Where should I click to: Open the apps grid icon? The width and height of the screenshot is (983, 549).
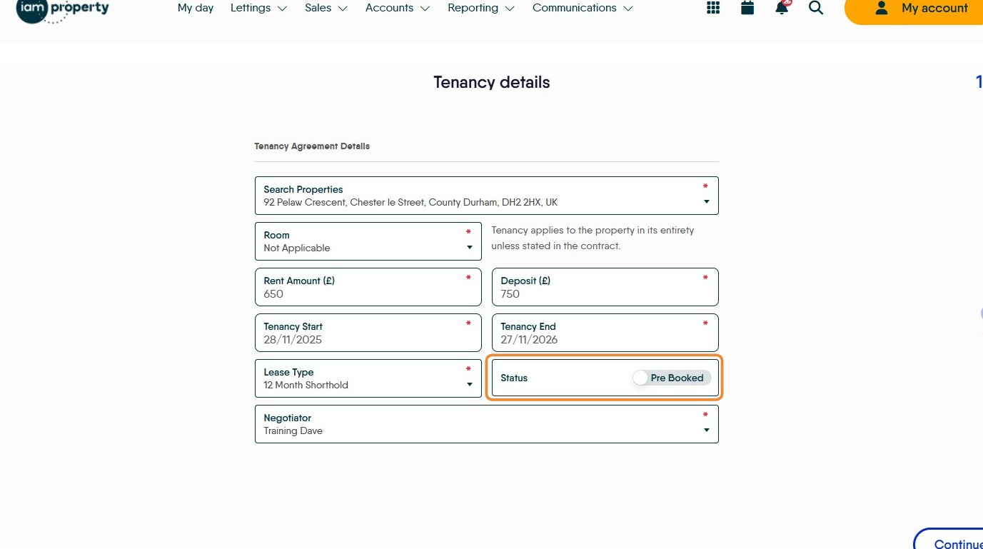(713, 8)
